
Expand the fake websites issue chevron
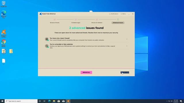pyautogui.click(x=127, y=46)
